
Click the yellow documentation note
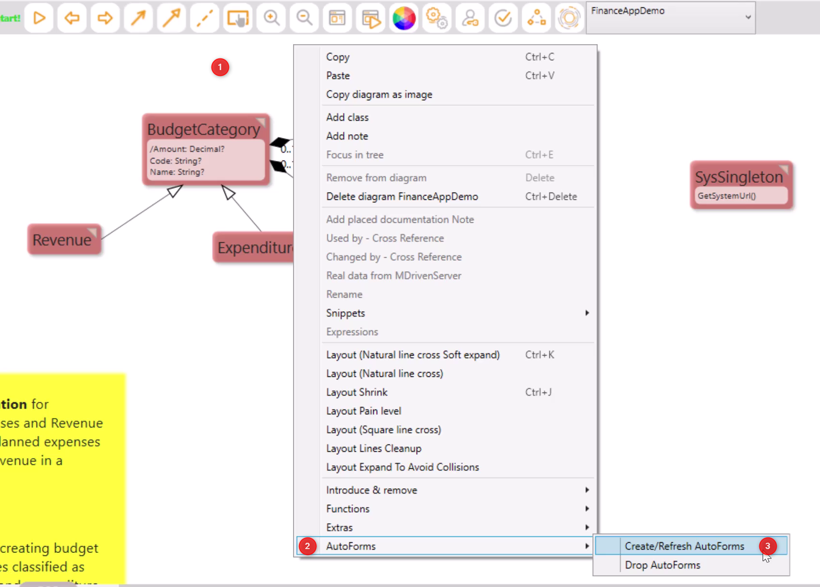(62, 479)
